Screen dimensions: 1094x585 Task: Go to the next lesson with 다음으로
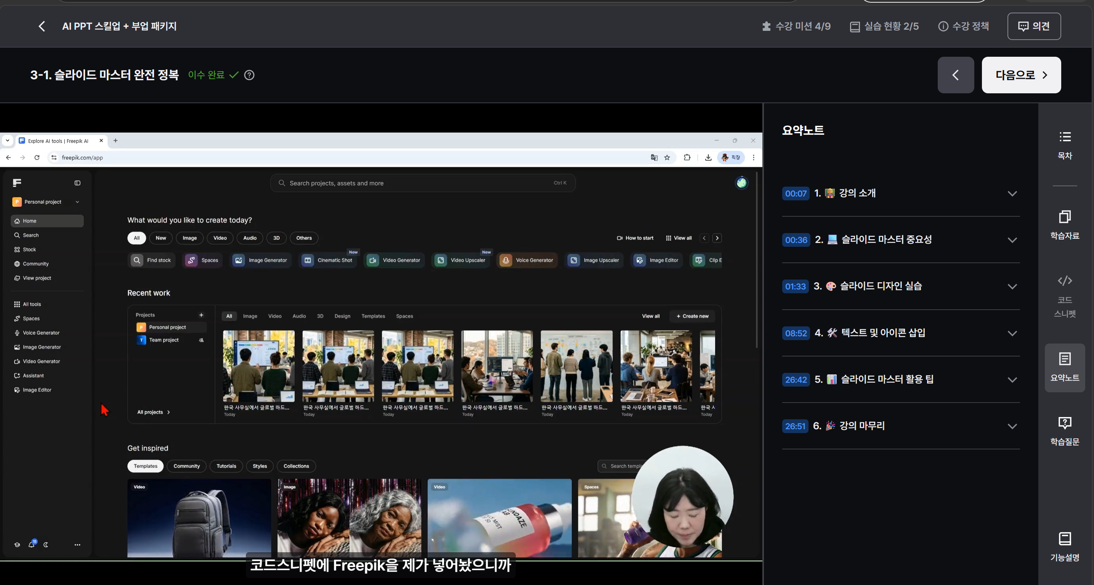(x=1021, y=75)
